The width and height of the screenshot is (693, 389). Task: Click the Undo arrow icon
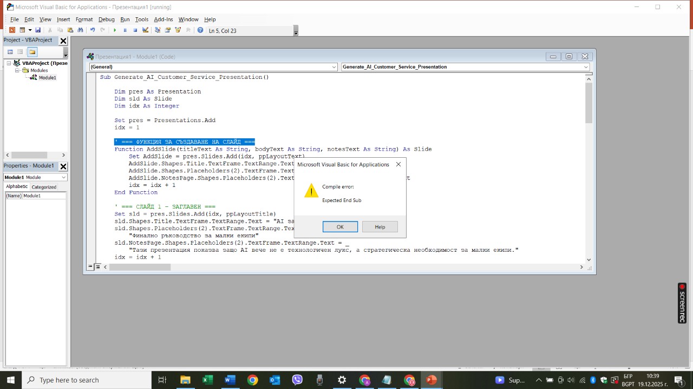93,30
